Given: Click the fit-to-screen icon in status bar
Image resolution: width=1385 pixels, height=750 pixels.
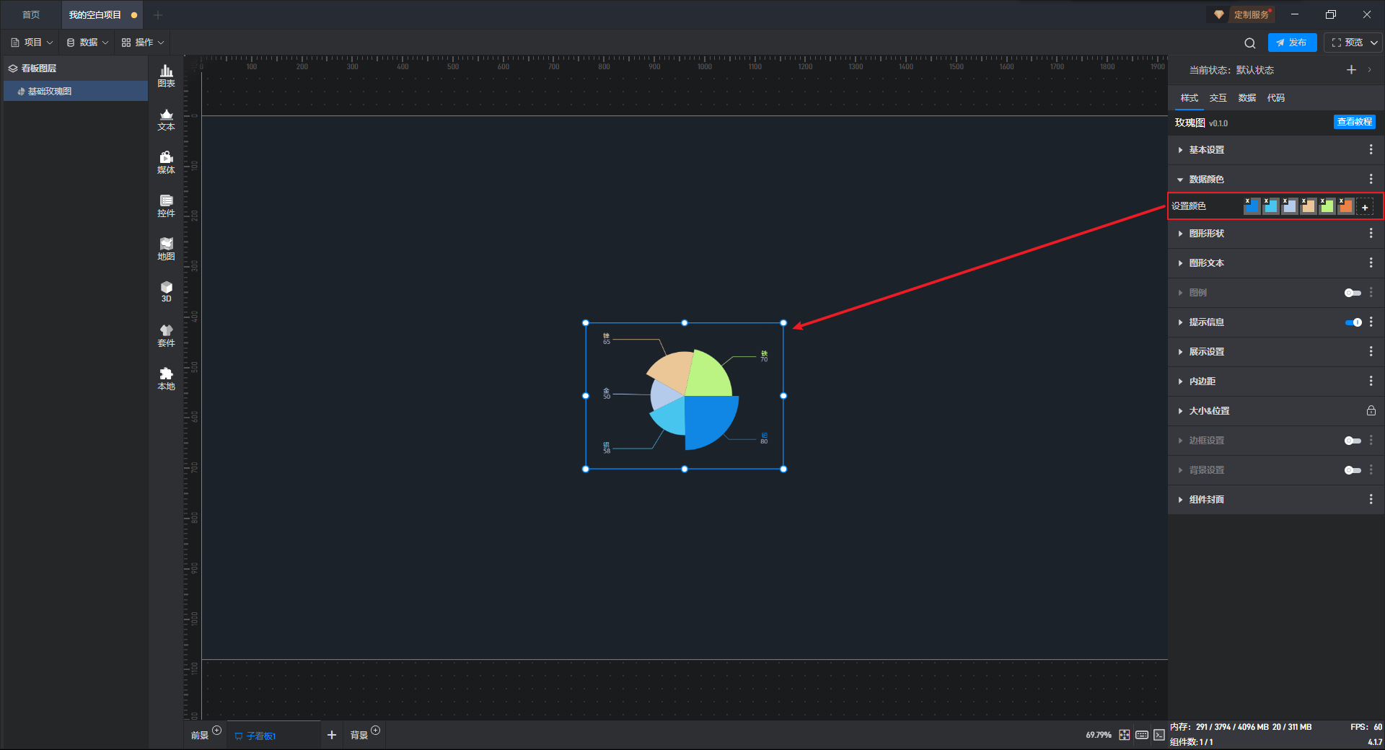Looking at the screenshot, I should pos(1125,735).
